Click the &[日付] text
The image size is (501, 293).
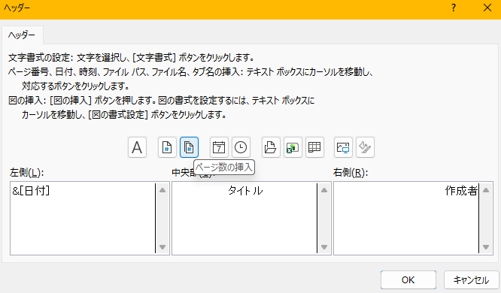pos(31,191)
